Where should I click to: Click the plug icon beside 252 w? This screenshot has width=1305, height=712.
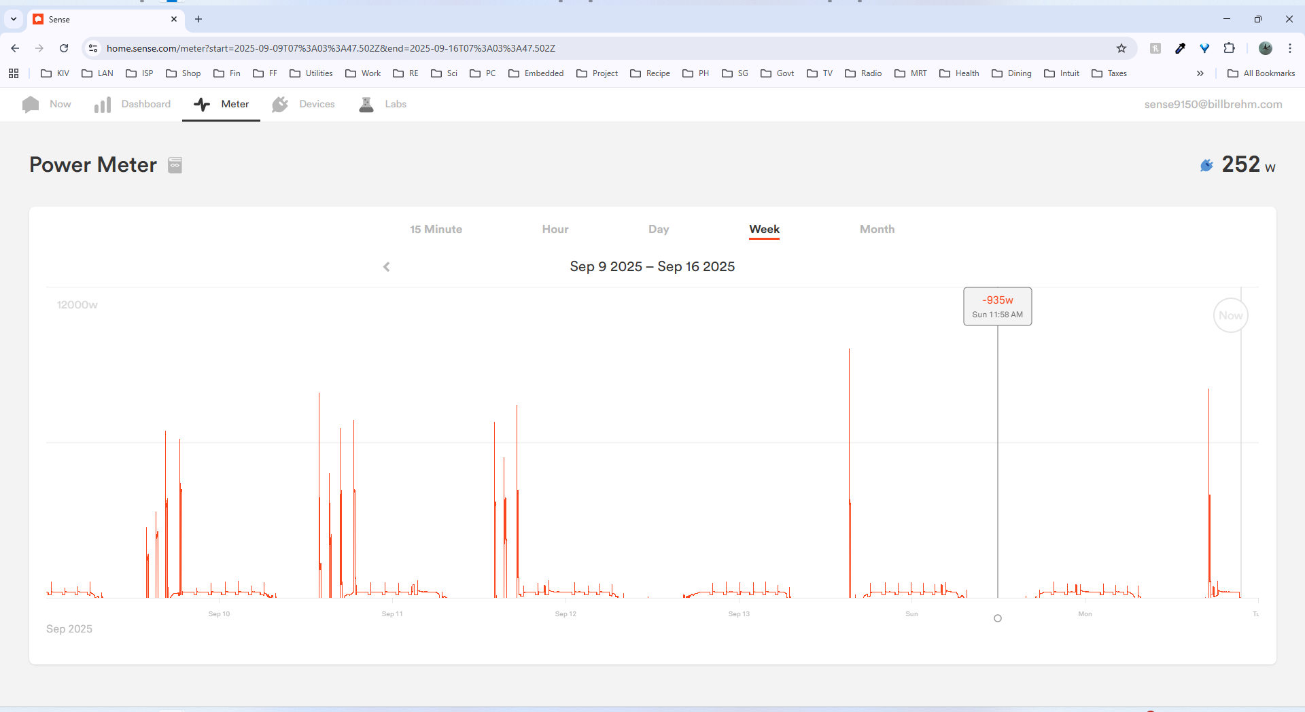click(x=1206, y=165)
